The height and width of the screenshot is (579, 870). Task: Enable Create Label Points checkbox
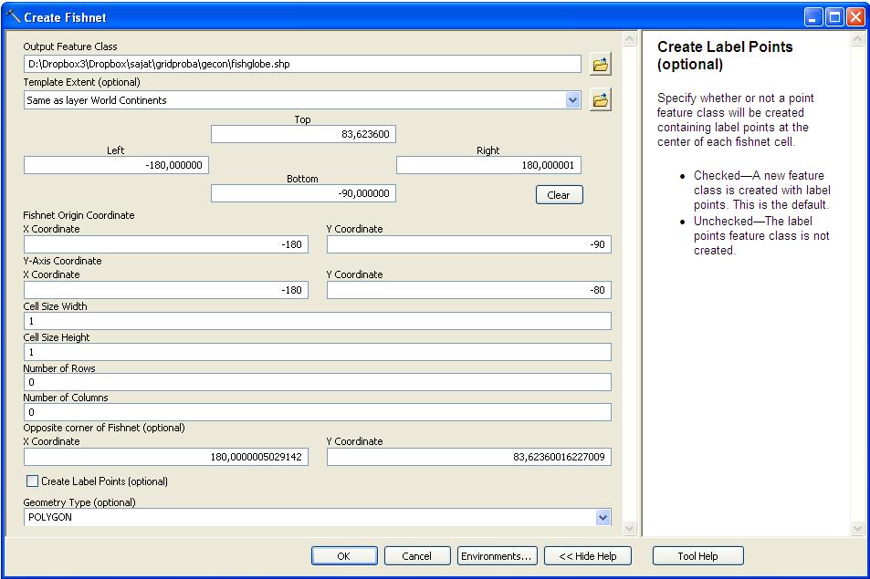point(33,481)
